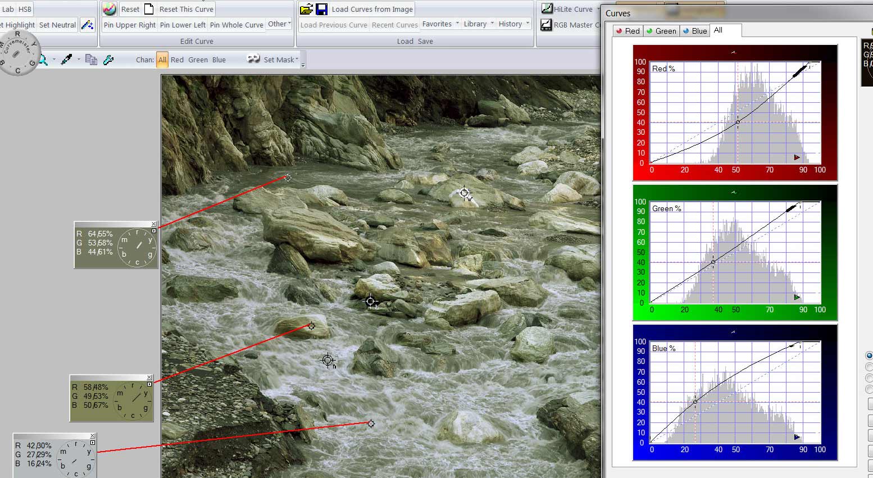Viewport: 873px width, 478px height.
Task: Click the HiLite Curve icon
Action: pyautogui.click(x=547, y=8)
